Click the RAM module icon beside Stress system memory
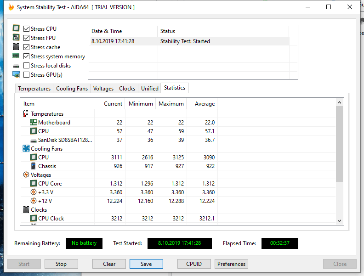This screenshot has width=364, height=276. tap(16, 56)
